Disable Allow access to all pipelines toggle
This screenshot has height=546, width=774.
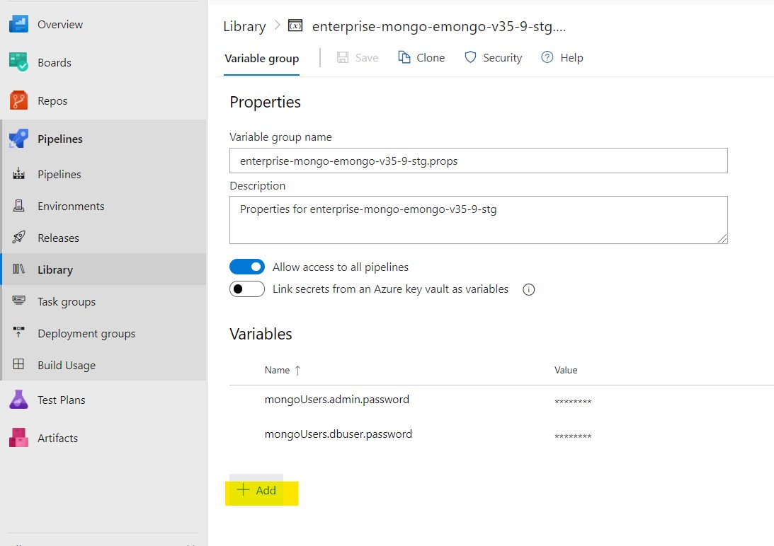click(247, 267)
